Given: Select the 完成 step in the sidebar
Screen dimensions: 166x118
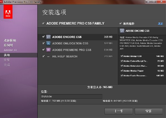Looking at the screenshot, I should [x=7, y=65].
